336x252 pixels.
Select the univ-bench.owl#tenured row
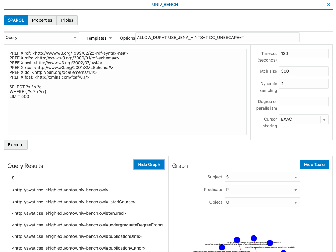coord(86,213)
